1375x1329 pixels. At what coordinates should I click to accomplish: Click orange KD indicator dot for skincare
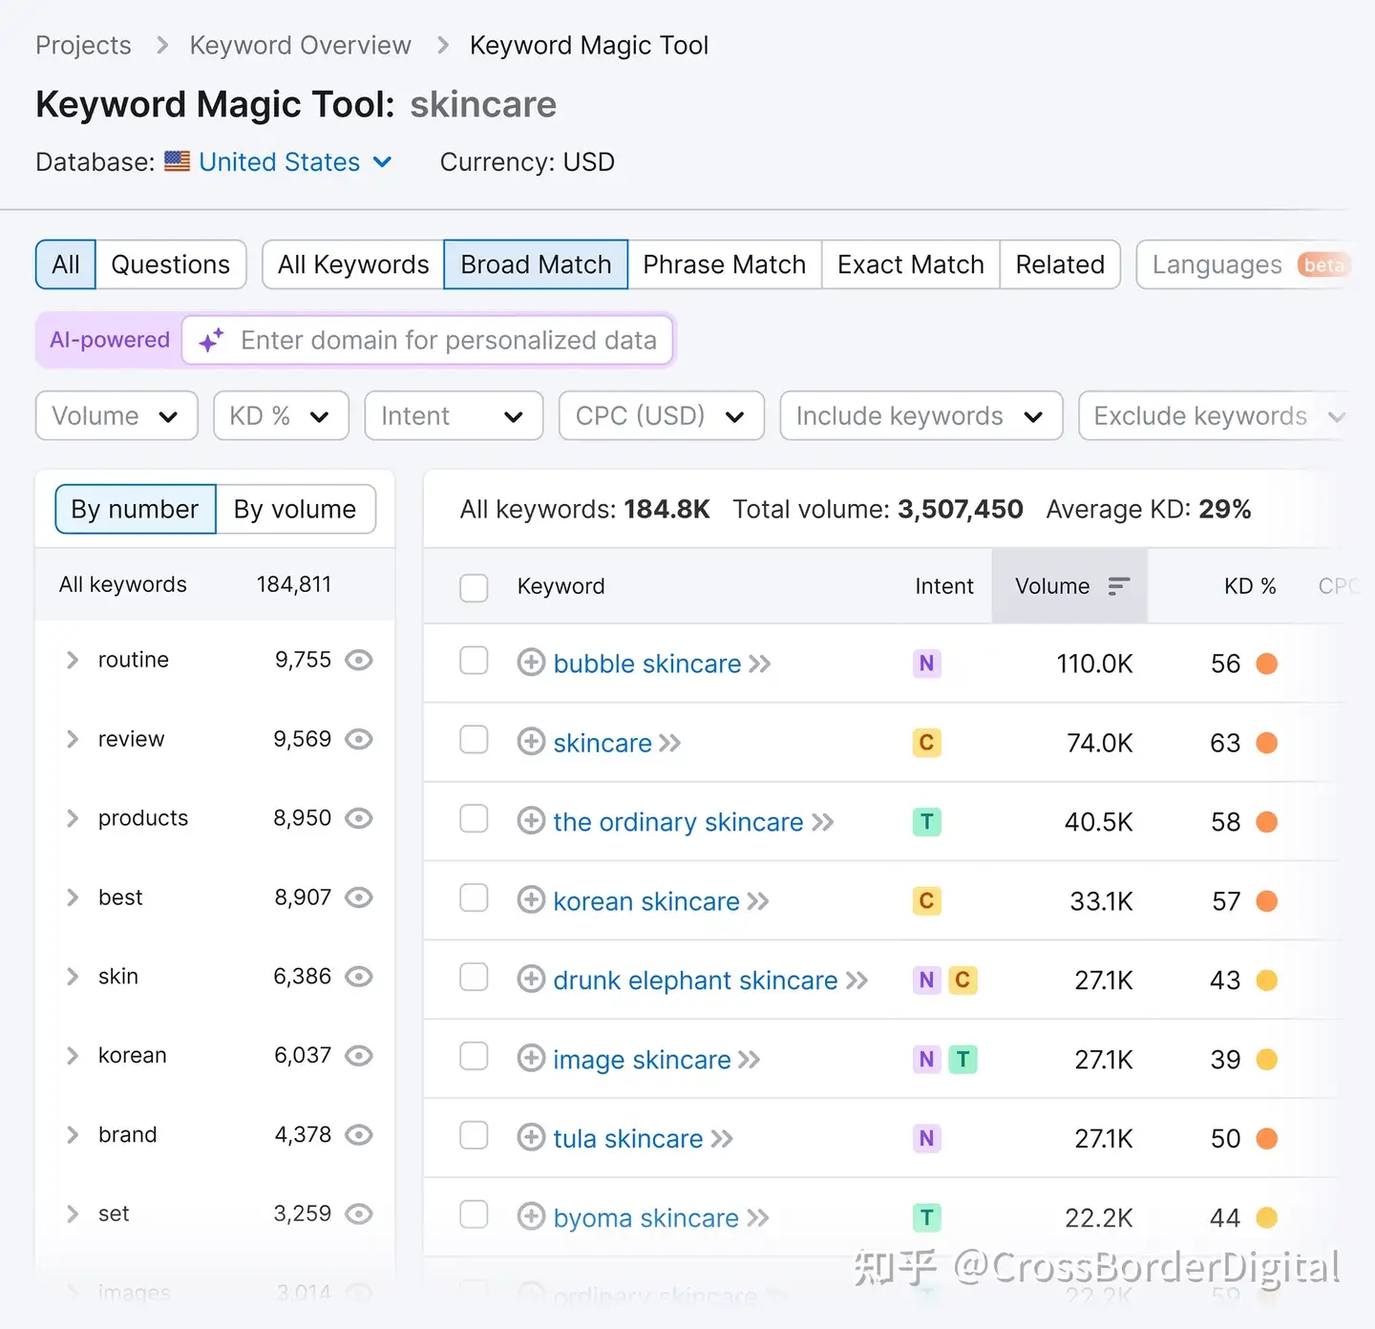pyautogui.click(x=1266, y=743)
